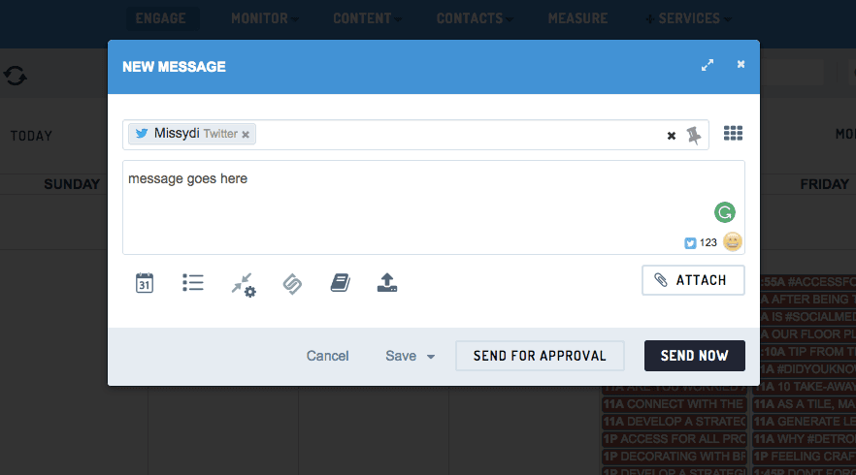Toggle the pin profile pushpin
Screen dimensions: 856x475
coord(693,136)
